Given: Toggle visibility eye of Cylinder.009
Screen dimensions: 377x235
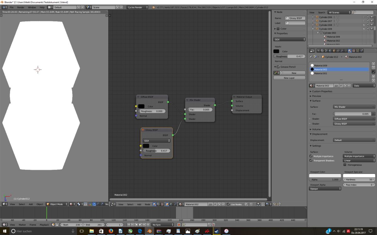Looking at the screenshot, I should [x=364, y=29].
